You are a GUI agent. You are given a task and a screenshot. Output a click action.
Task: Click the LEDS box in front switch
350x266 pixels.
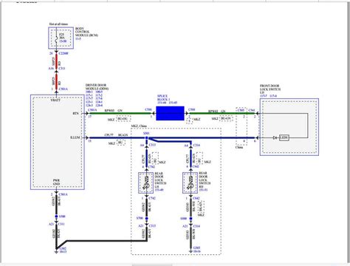pyautogui.click(x=284, y=137)
